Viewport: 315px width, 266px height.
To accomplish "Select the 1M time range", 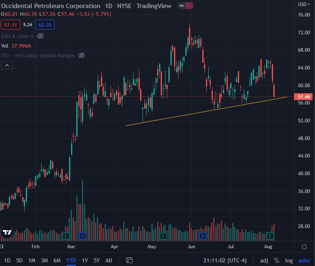I will pos(32,260).
